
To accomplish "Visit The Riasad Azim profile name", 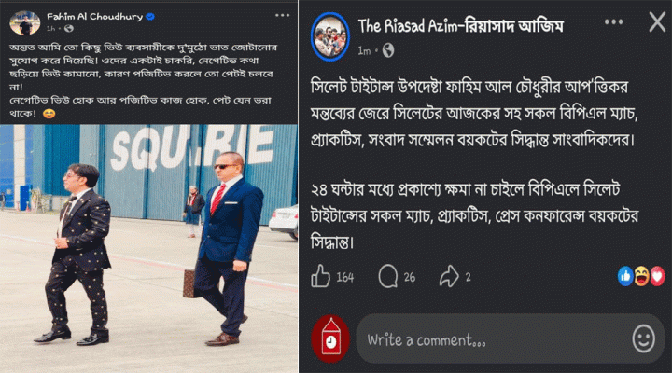I will [461, 26].
